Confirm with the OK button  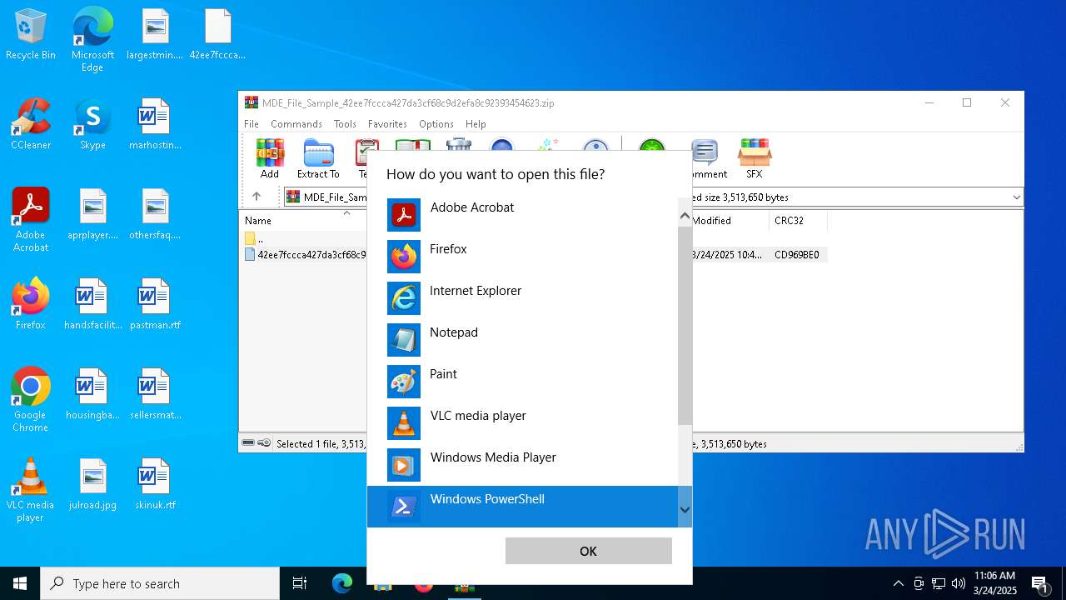coord(588,551)
